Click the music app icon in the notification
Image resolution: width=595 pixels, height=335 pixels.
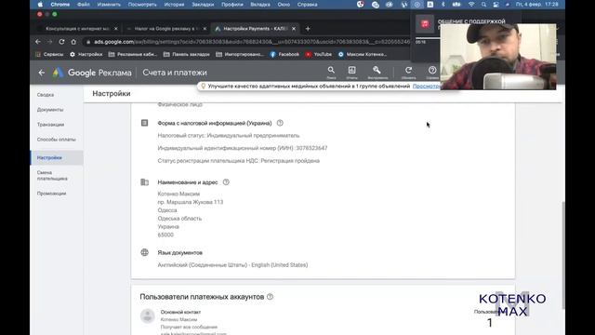[x=425, y=24]
